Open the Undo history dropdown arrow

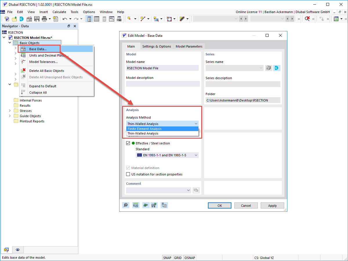(x=70, y=19)
